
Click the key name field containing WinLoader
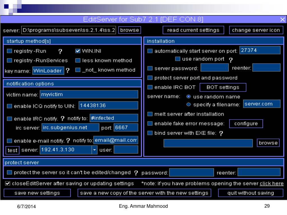pos(48,71)
